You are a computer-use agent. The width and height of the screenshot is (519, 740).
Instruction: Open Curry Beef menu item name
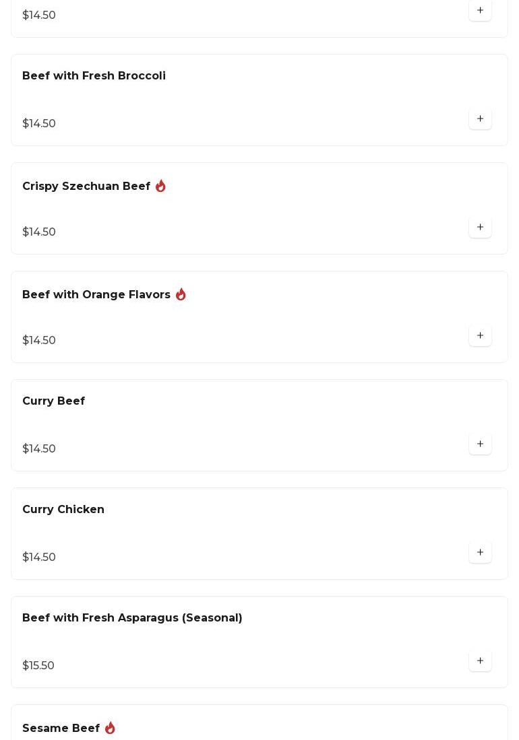click(53, 401)
